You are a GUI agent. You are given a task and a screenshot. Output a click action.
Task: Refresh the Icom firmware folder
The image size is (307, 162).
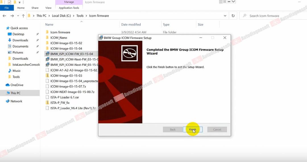click(233, 16)
